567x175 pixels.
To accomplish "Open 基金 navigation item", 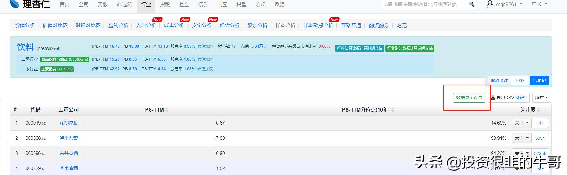I will point(184,5).
